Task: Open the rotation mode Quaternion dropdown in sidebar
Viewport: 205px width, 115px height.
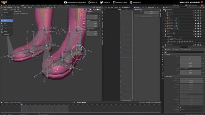Action: point(94,28)
